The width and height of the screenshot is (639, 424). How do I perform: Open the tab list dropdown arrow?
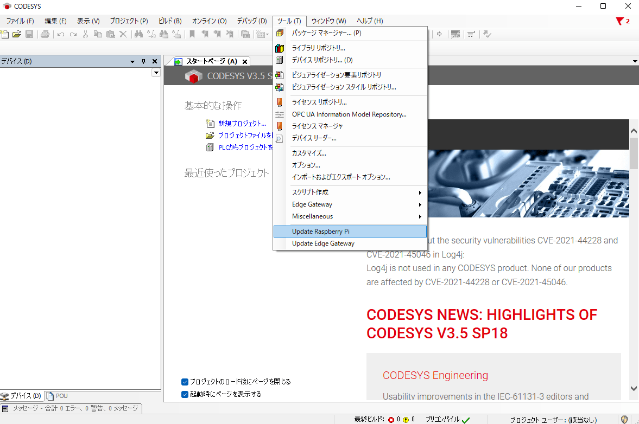point(635,61)
